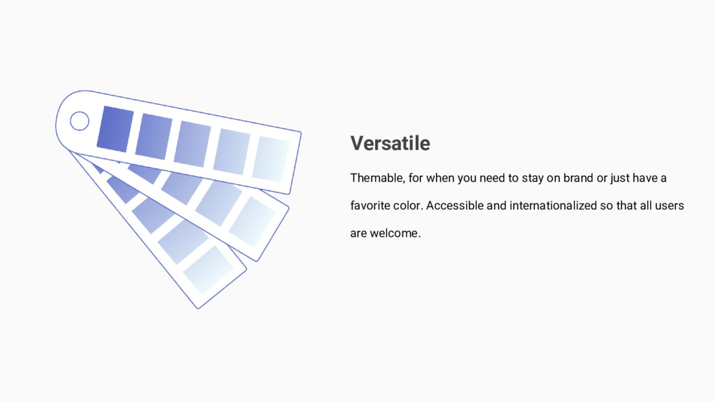
Task: Click the Versatile heading
Action: coord(390,143)
